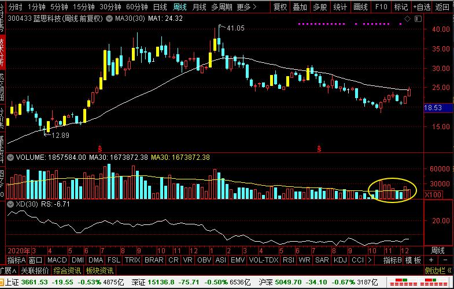Select the 15分钟 period
454x289 pixels.
tap(83, 7)
